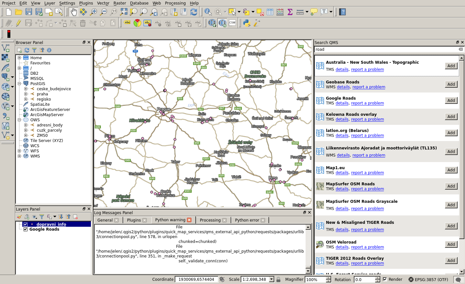Click the CSW MetaSearch icon
Image resolution: width=465 pixels, height=284 pixels.
pyautogui.click(x=232, y=23)
